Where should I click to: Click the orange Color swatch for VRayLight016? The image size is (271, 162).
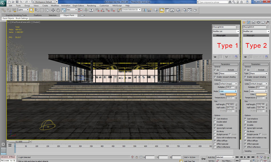click(x=231, y=94)
